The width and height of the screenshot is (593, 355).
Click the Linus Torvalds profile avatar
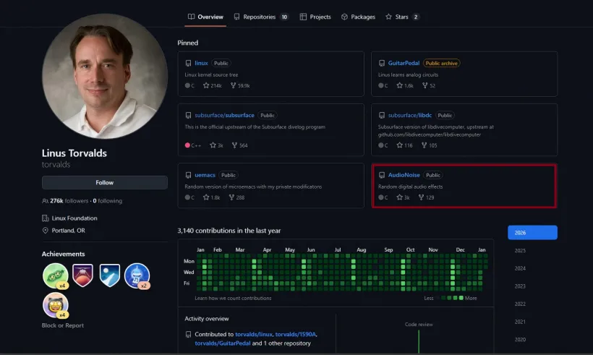tap(105, 77)
